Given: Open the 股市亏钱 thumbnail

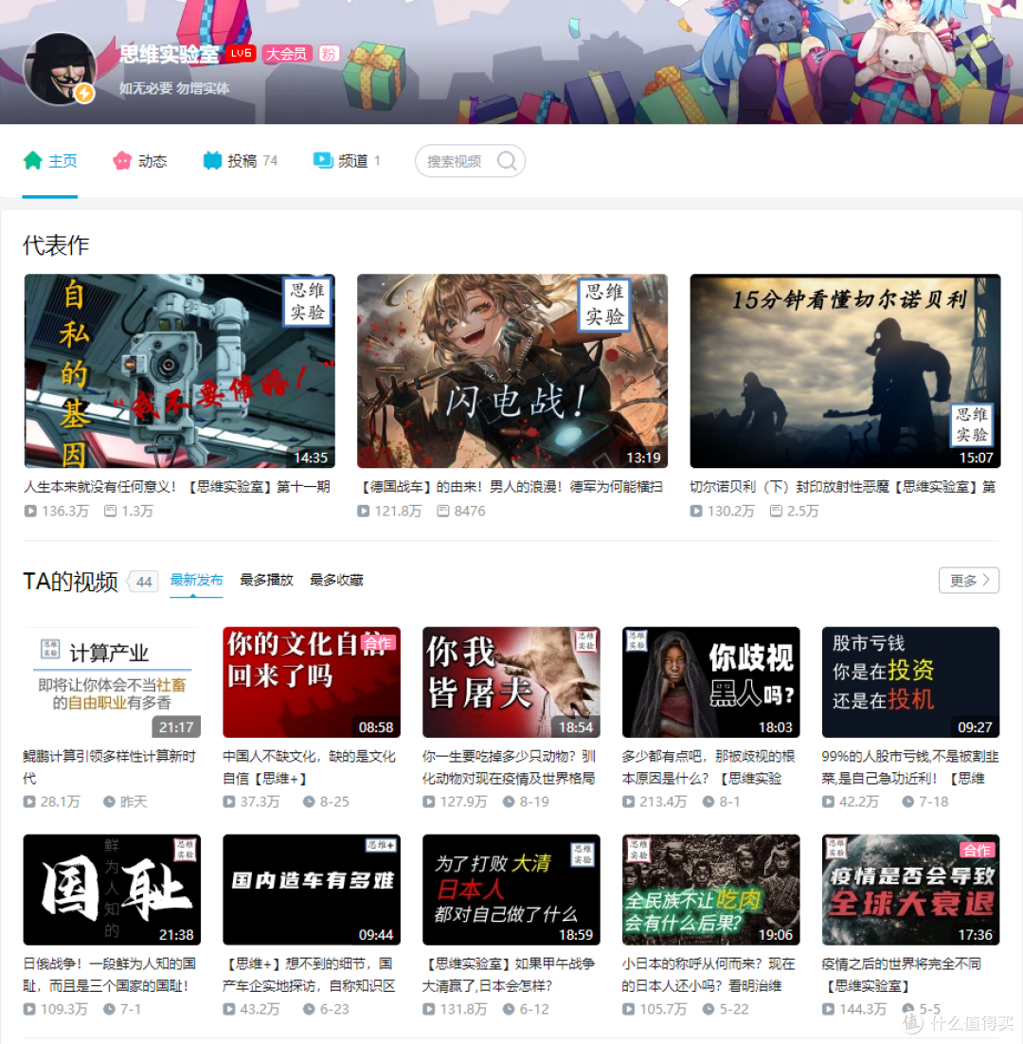Looking at the screenshot, I should coord(910,682).
